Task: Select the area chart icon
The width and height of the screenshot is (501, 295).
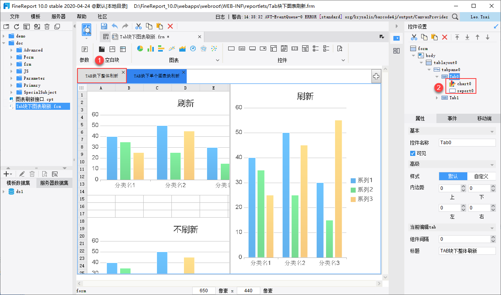Action: tap(182, 48)
